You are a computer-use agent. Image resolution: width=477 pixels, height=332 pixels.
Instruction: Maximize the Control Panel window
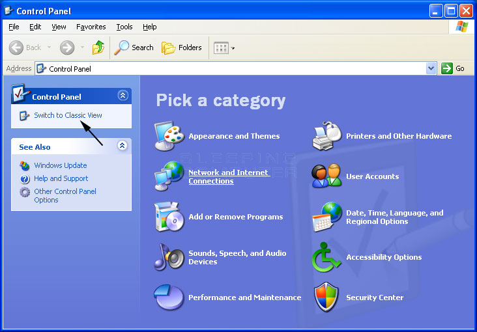pos(451,11)
